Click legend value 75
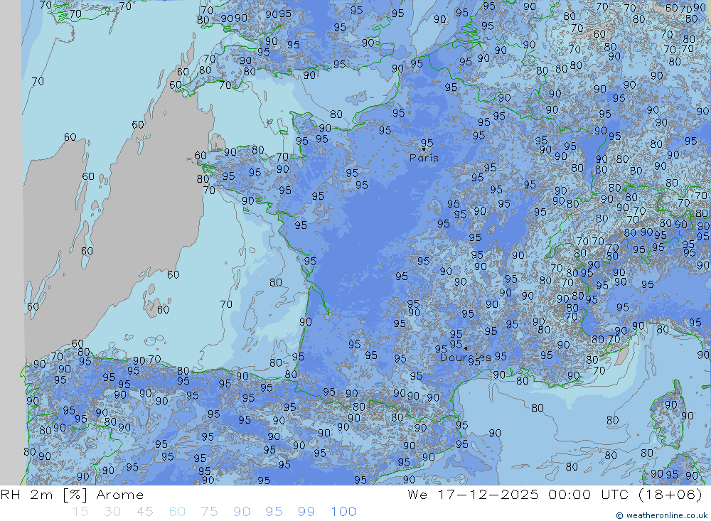 (210, 512)
